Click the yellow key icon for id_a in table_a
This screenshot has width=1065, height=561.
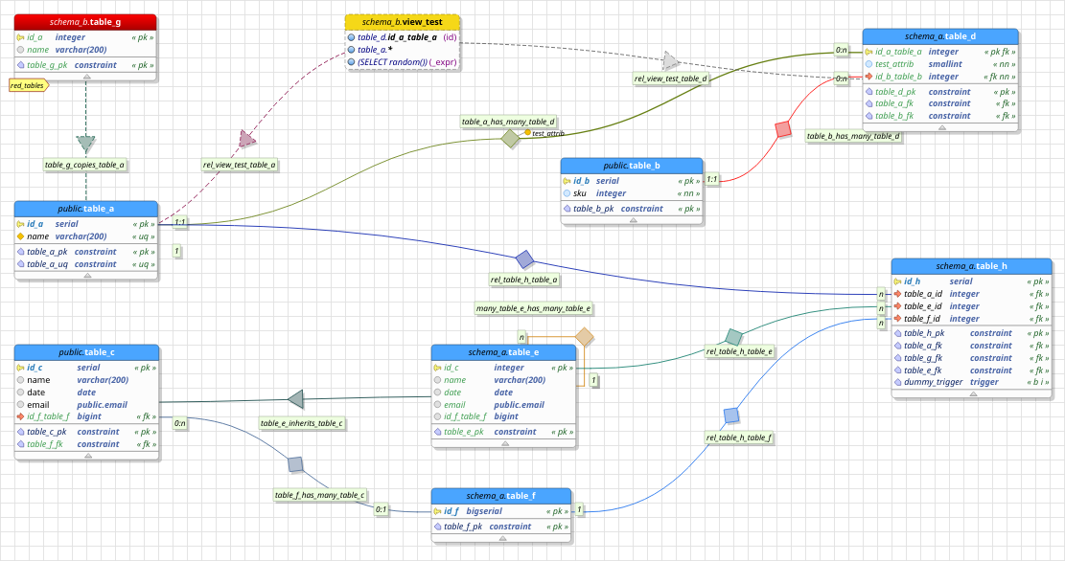pyautogui.click(x=19, y=223)
